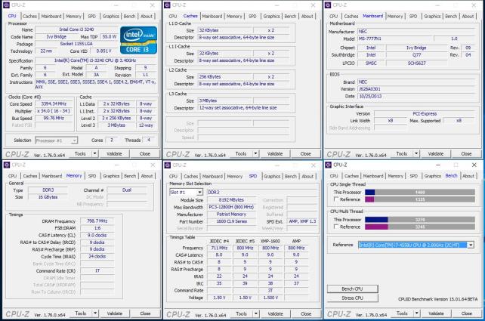
Task: Click Validate in the Memory-tab window
Action: [114, 313]
